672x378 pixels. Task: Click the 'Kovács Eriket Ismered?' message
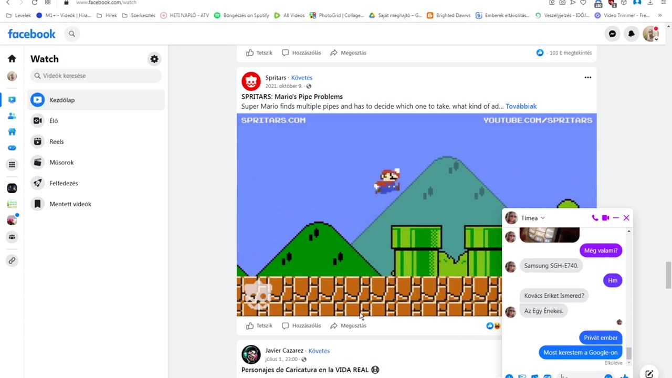[x=554, y=296]
